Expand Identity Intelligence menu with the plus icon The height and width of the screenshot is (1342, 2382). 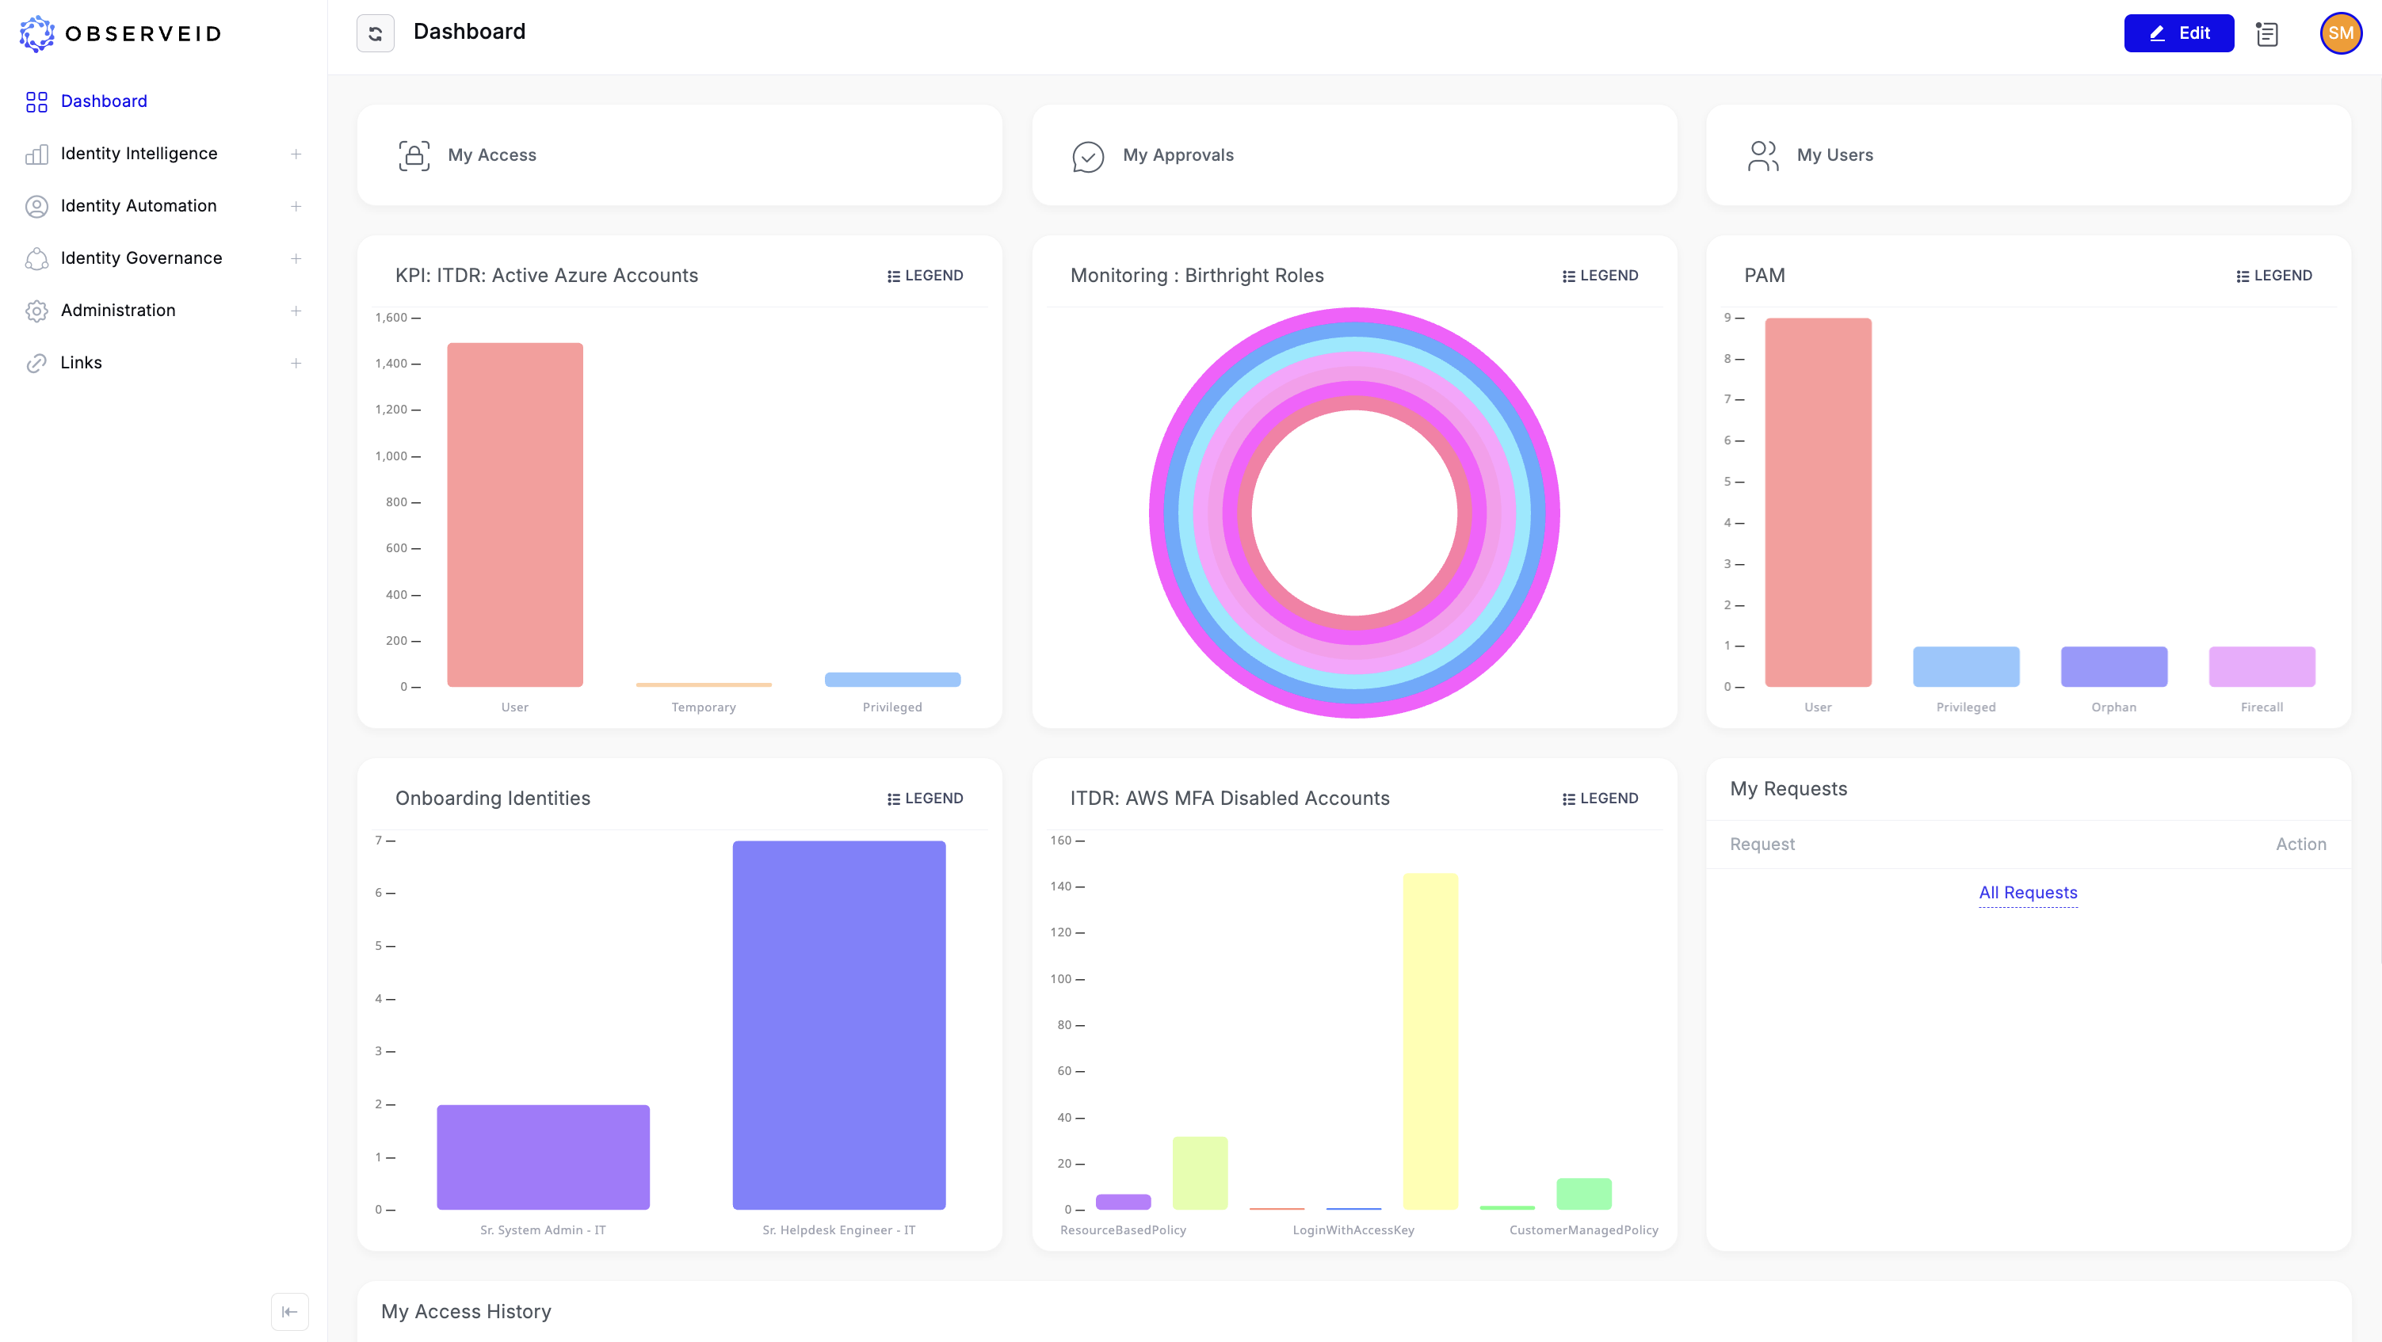[x=296, y=154]
